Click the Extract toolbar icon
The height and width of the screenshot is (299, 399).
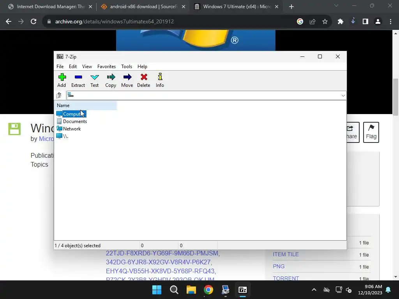pos(78,80)
